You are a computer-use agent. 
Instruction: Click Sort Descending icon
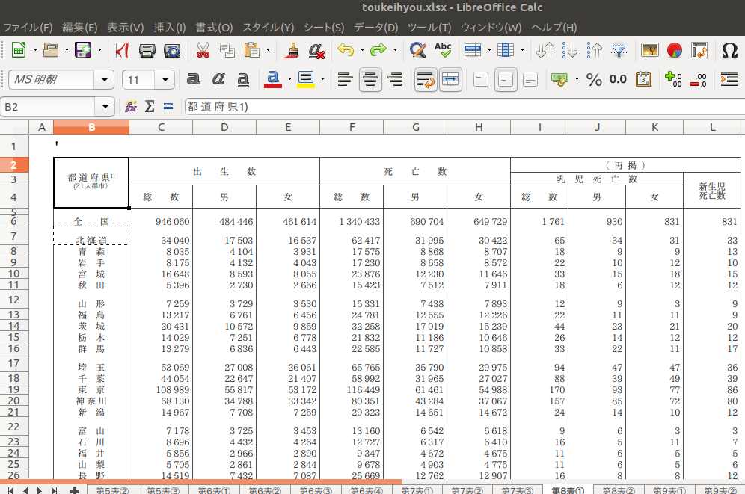tap(595, 50)
